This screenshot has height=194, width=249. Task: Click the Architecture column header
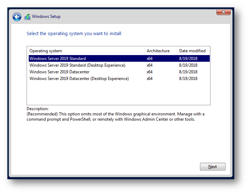point(158,51)
